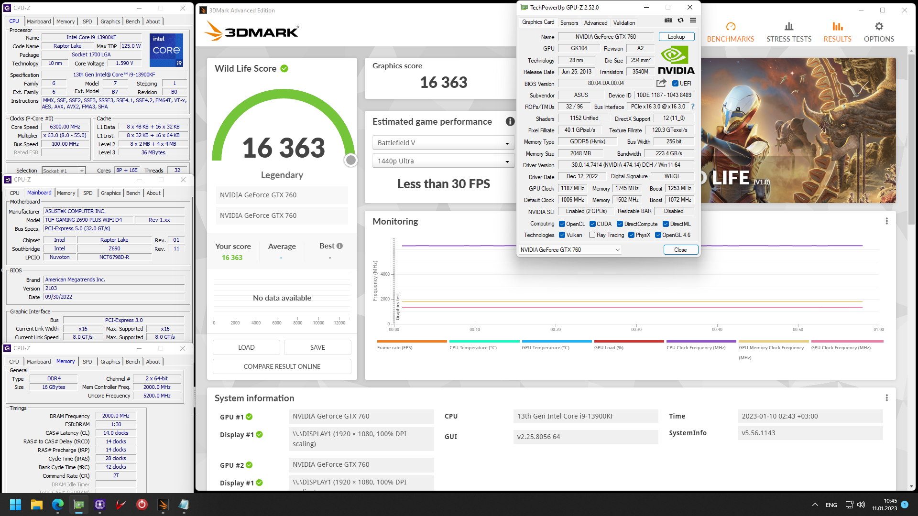Refresh GPU-Z data with the refresh icon
918x516 pixels.
[680, 21]
